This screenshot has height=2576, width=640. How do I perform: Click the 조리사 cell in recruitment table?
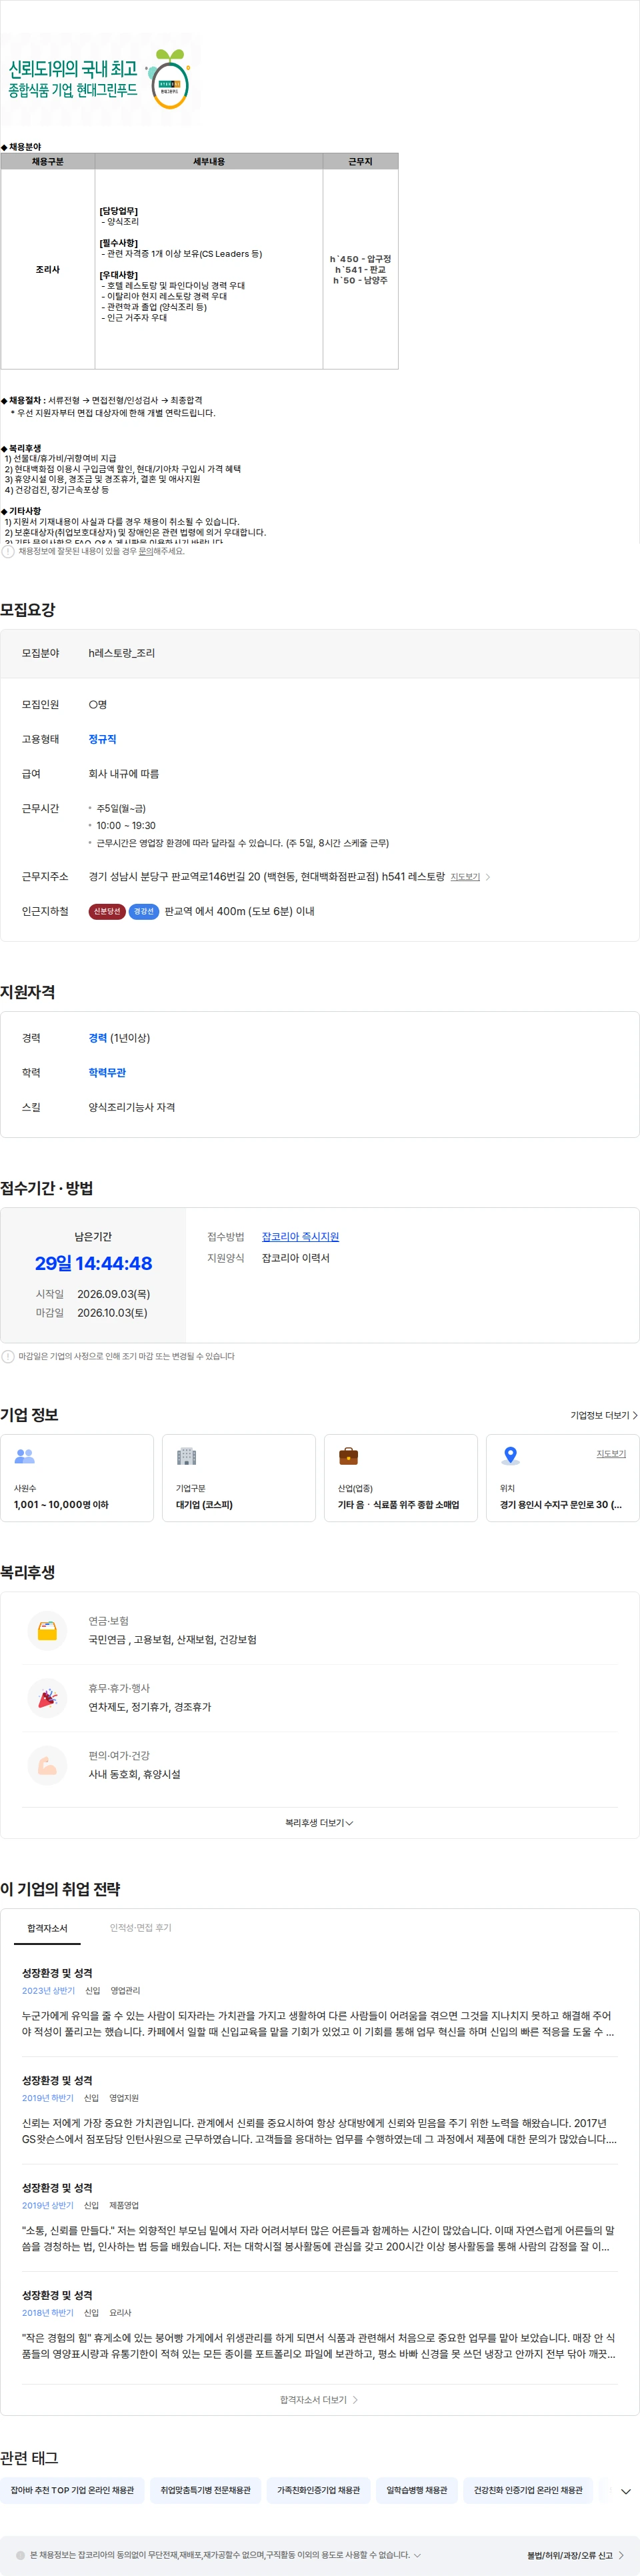48,270
